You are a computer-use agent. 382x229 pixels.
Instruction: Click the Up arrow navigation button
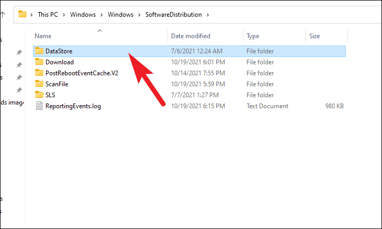(3, 15)
